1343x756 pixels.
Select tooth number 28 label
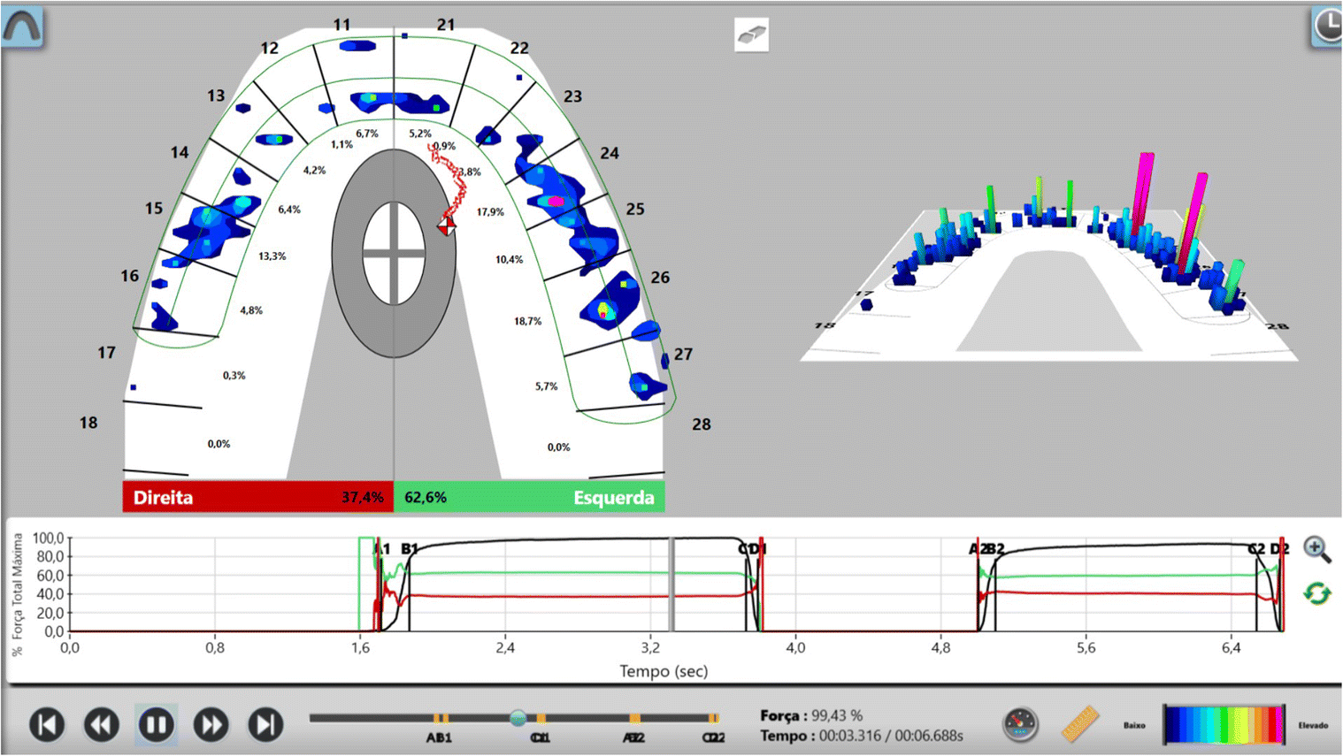702,424
